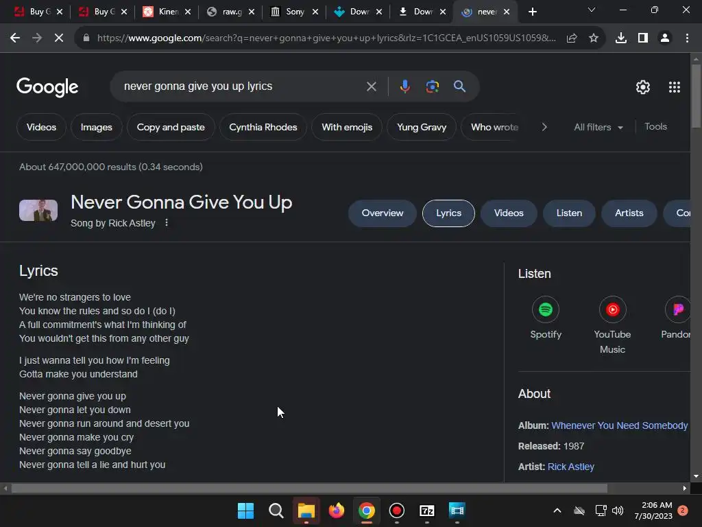Screen dimensions: 702x527
Task: Click the forward navigation arrow
Action: 37,38
